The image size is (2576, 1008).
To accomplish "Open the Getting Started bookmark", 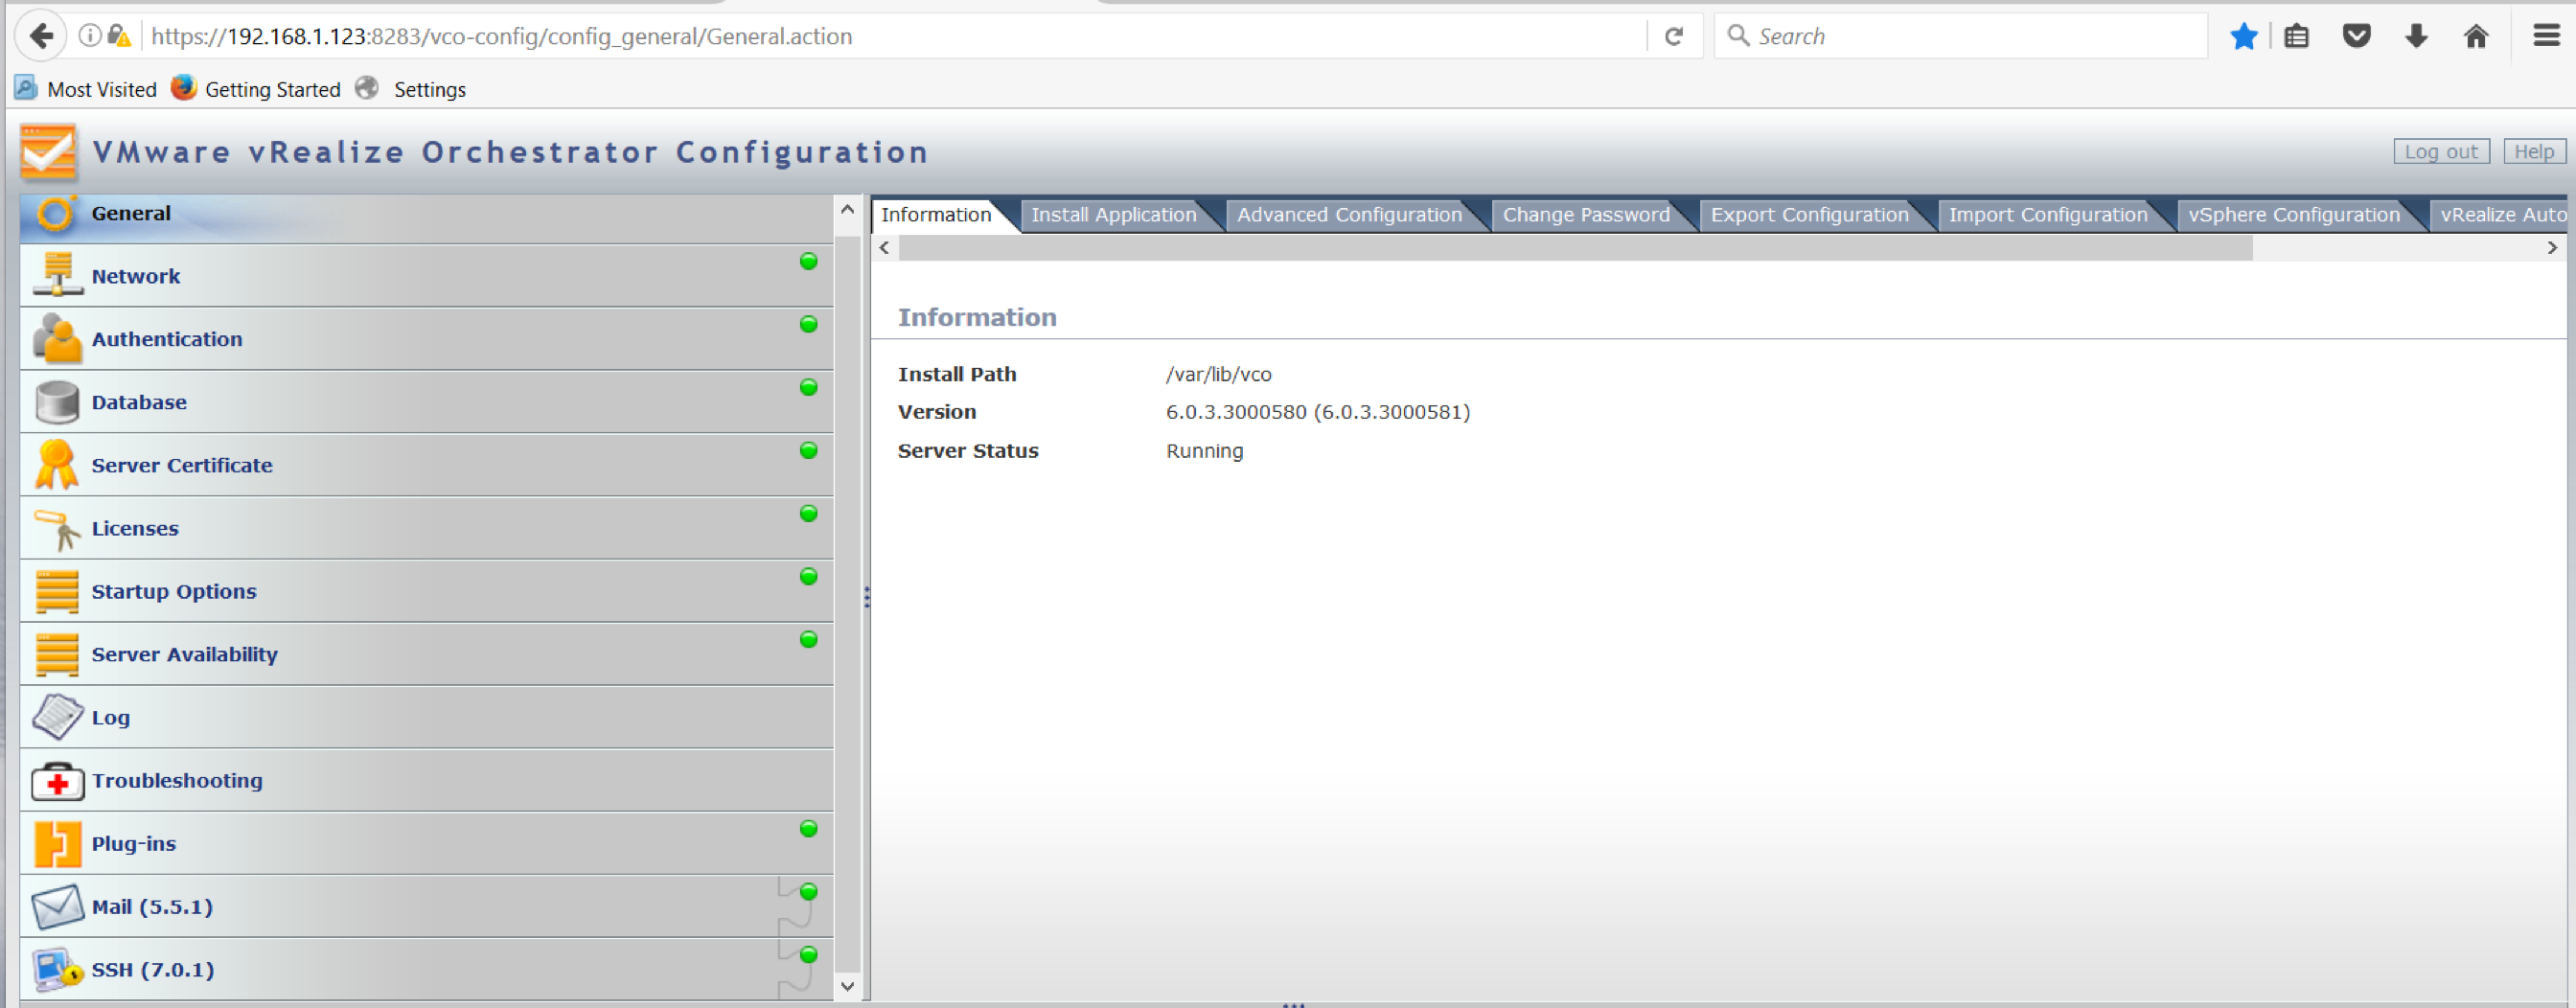I will pos(256,89).
